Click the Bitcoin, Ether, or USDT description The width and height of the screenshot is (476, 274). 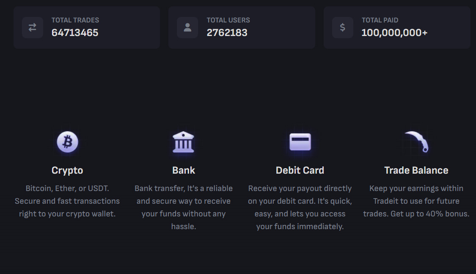[x=67, y=201]
